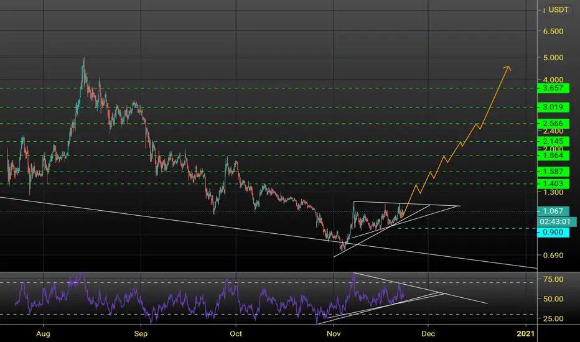Click the 1.300 price axis value
The image size is (580, 342).
pos(553,192)
